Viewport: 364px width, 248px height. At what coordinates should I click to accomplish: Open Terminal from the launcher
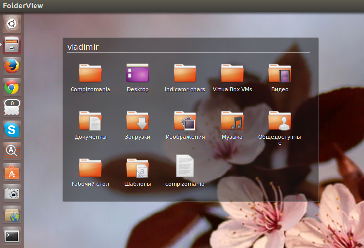coord(12,236)
